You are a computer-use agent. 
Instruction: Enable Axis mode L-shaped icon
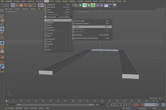[x=2, y=37]
